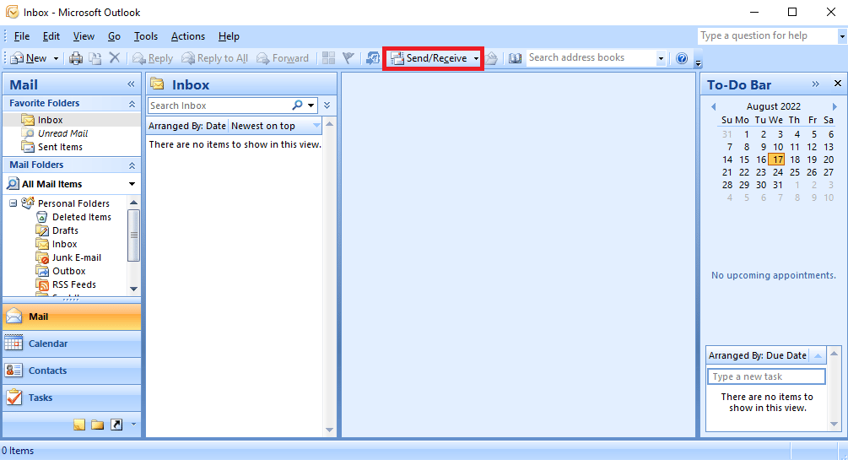Select the Junk E-mail folder
This screenshot has width=848, height=460.
coord(77,257)
